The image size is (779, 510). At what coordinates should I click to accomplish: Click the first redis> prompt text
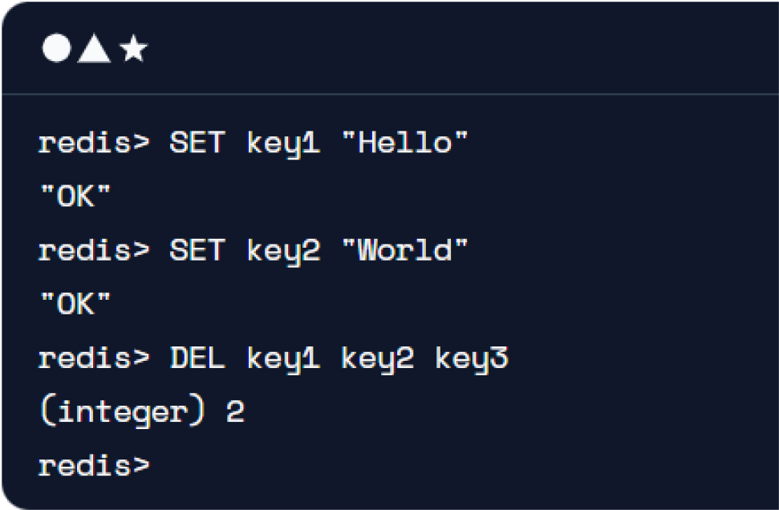[x=94, y=143]
